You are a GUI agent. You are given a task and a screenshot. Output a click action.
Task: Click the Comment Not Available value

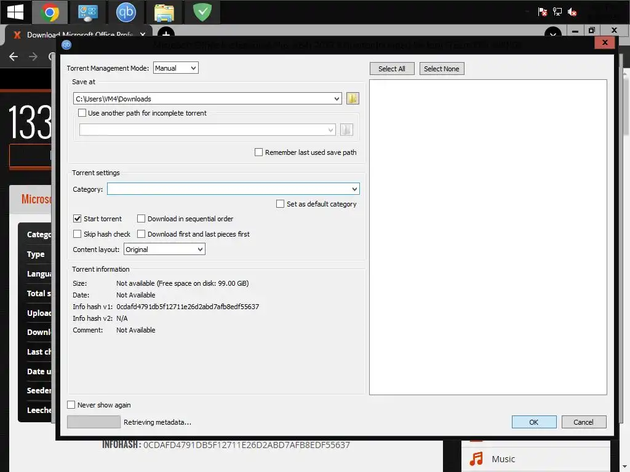(136, 330)
